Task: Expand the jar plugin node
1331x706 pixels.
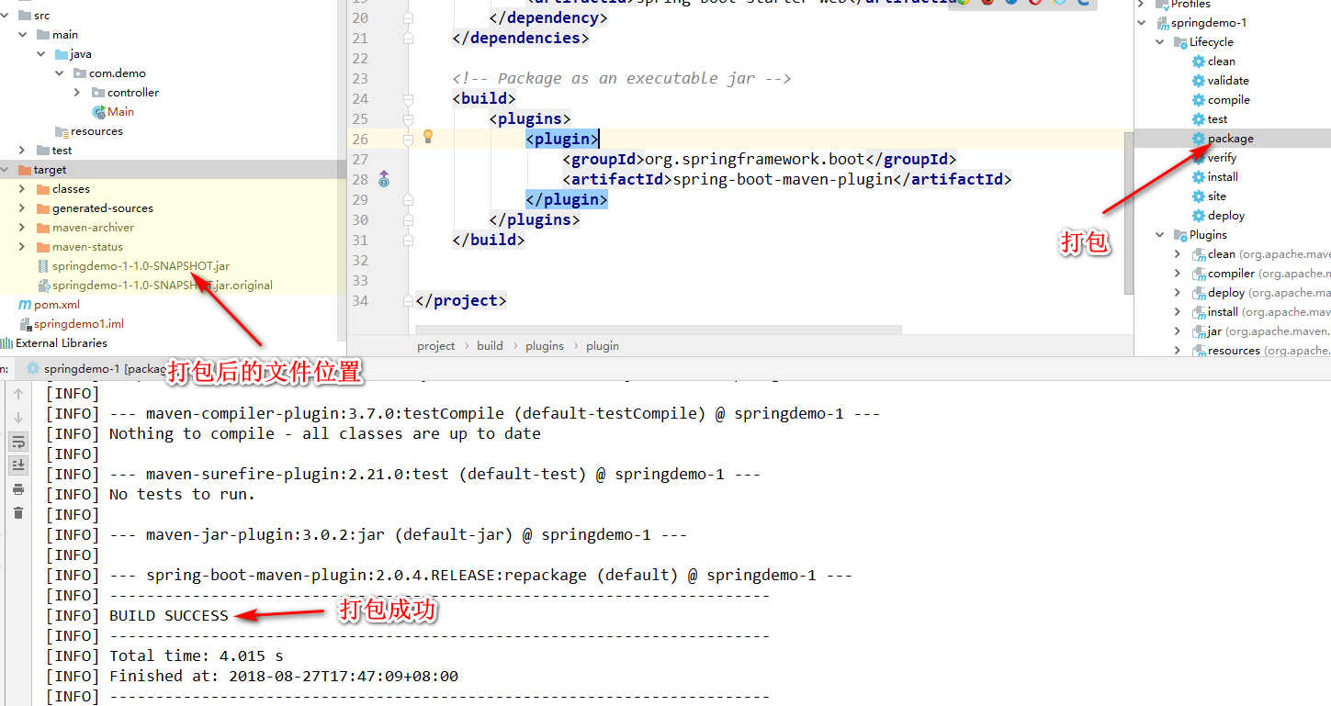Action: [1178, 331]
